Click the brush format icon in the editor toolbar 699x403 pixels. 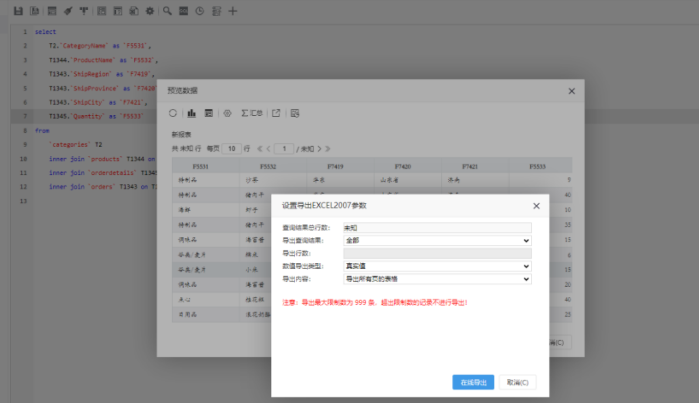68,11
